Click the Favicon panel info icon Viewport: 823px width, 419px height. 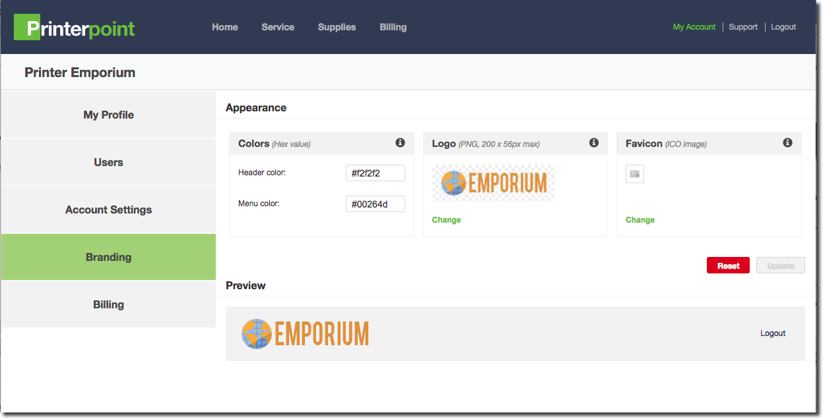tap(787, 143)
